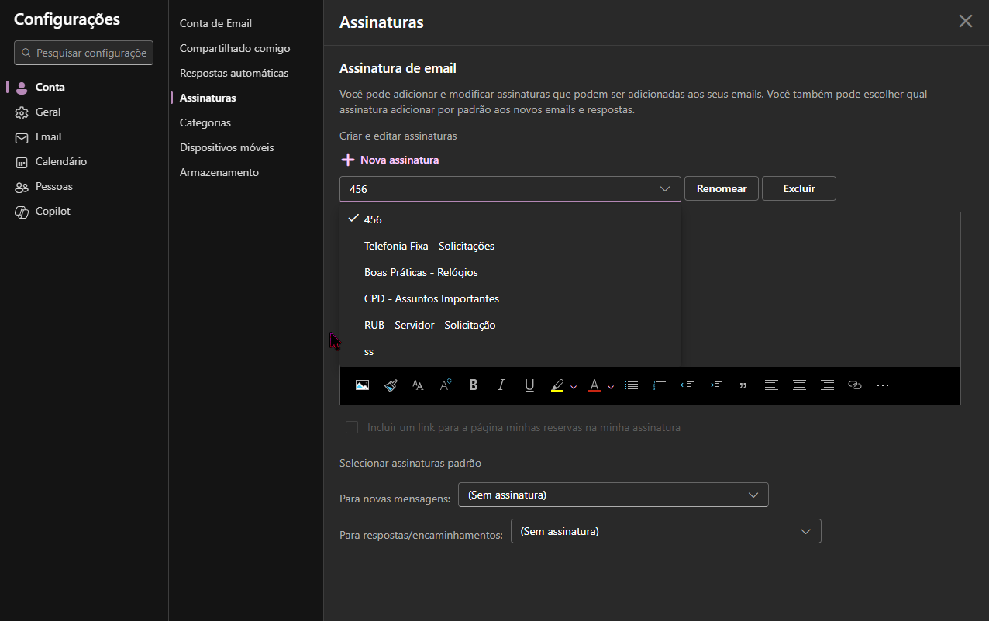This screenshot has width=989, height=621.
Task: Open the font color dropdown arrow
Action: 611,386
